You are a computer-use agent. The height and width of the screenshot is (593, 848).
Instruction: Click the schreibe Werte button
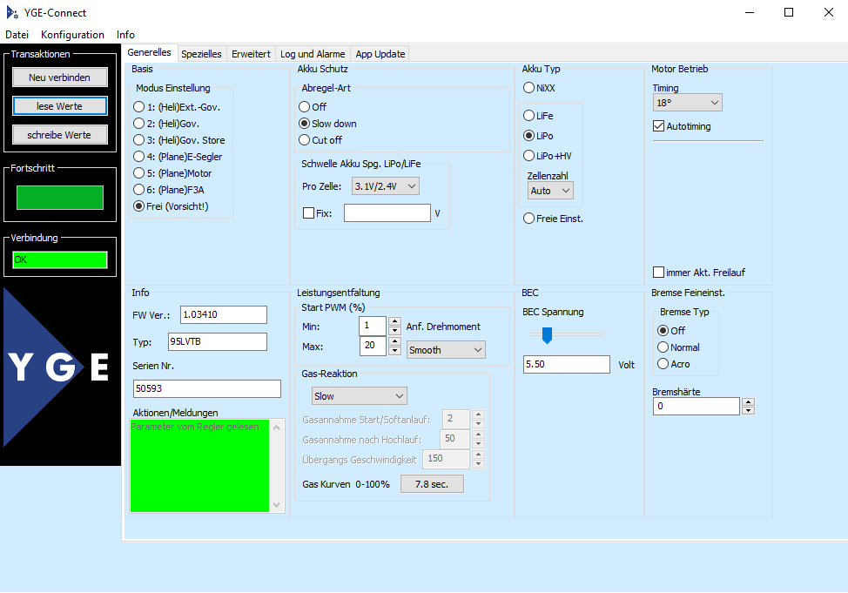click(59, 135)
